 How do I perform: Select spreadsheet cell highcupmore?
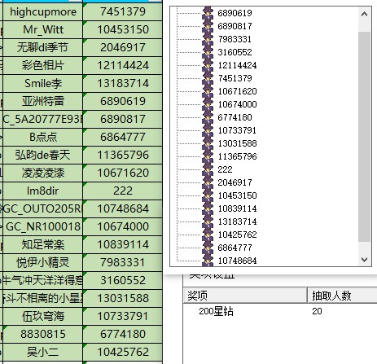point(43,11)
